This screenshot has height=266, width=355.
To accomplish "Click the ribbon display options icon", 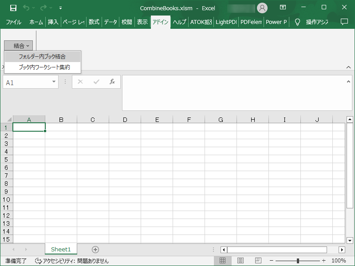I will click(283, 8).
